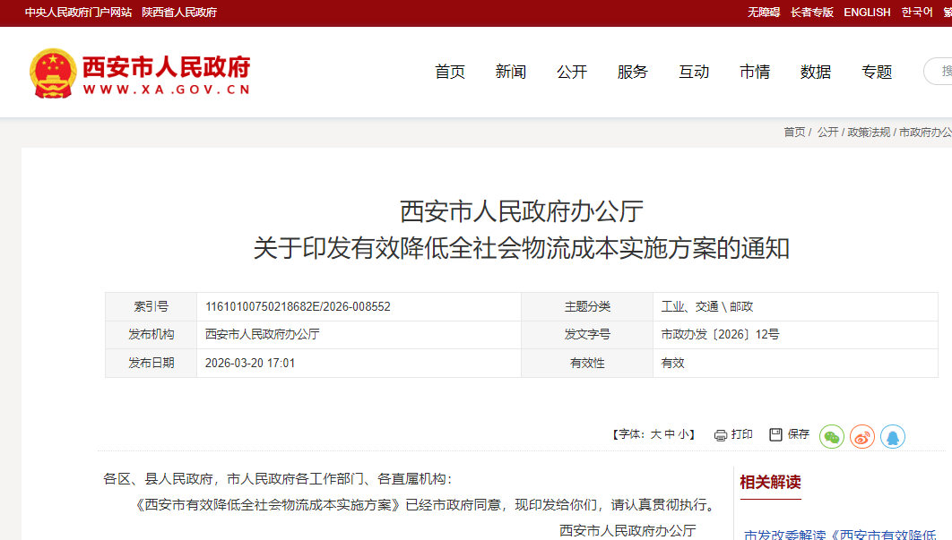Open the 新闻 navigation menu
Image resolution: width=952 pixels, height=540 pixels.
tap(511, 72)
